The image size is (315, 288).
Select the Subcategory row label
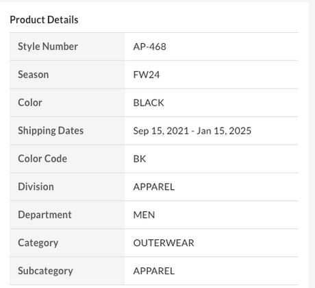tap(45, 271)
